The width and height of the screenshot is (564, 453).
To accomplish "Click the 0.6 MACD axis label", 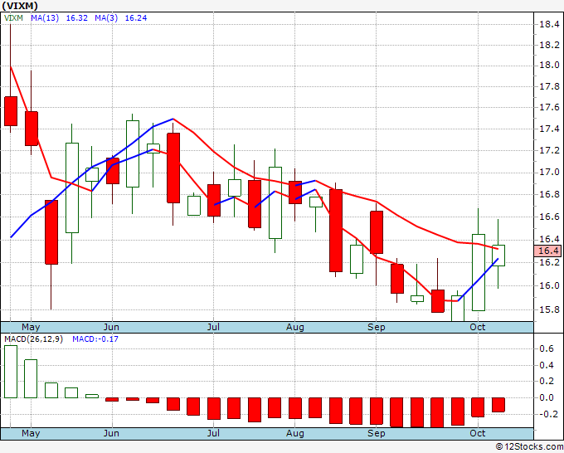I will [x=547, y=348].
